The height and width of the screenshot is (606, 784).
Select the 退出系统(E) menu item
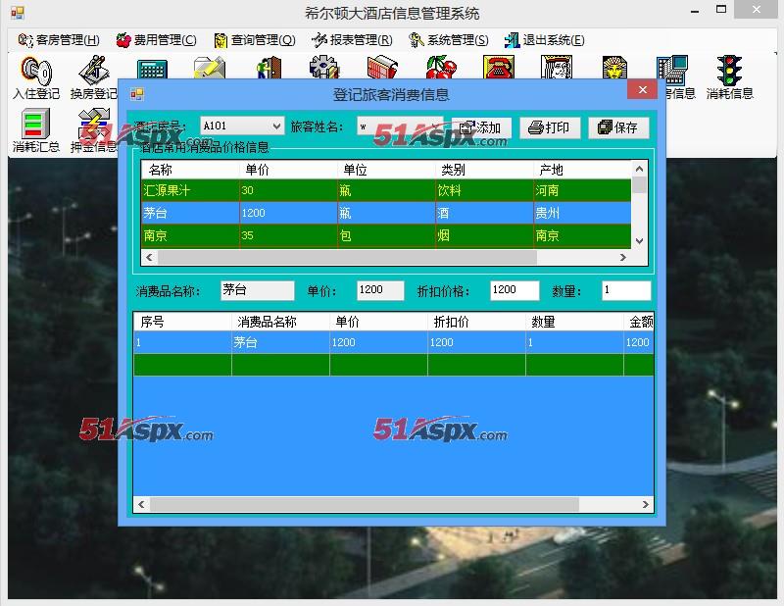tap(544, 40)
